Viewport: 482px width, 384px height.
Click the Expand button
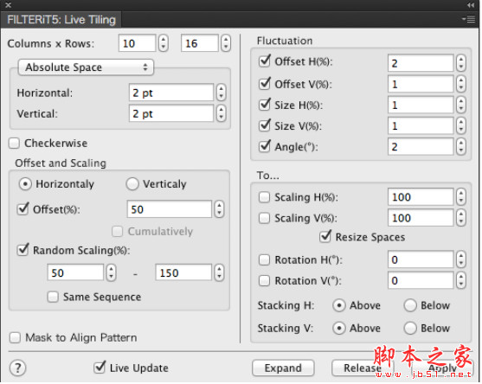point(283,368)
